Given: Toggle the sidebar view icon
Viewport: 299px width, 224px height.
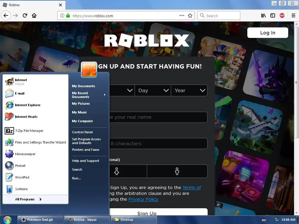Looking at the screenshot, I should [273, 15].
